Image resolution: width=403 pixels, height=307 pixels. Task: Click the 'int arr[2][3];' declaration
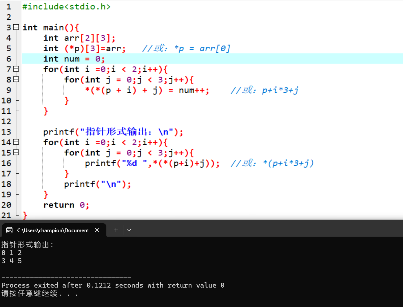coord(79,38)
